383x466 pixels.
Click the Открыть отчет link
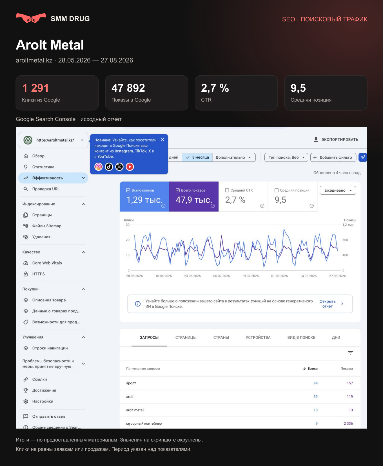coord(328,304)
